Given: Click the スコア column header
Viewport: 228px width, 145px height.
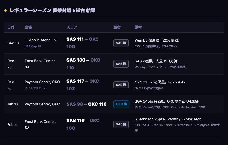Looking at the screenshot, I should (x=72, y=27).
